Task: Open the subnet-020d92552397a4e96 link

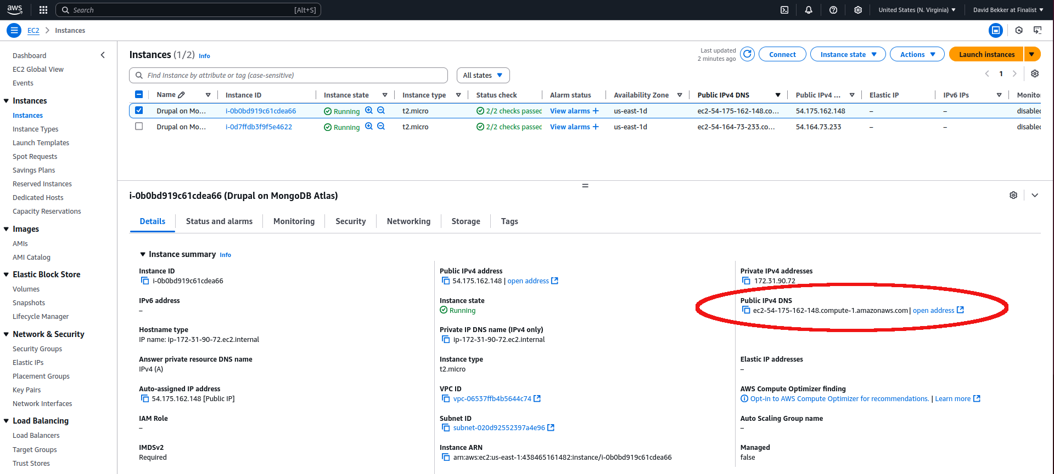Action: (x=499, y=427)
